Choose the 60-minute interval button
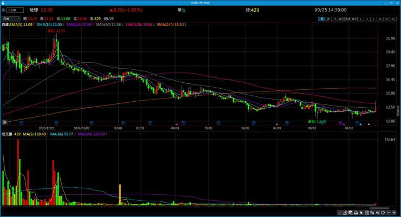The height and width of the screenshot is (217, 401). tap(393, 19)
